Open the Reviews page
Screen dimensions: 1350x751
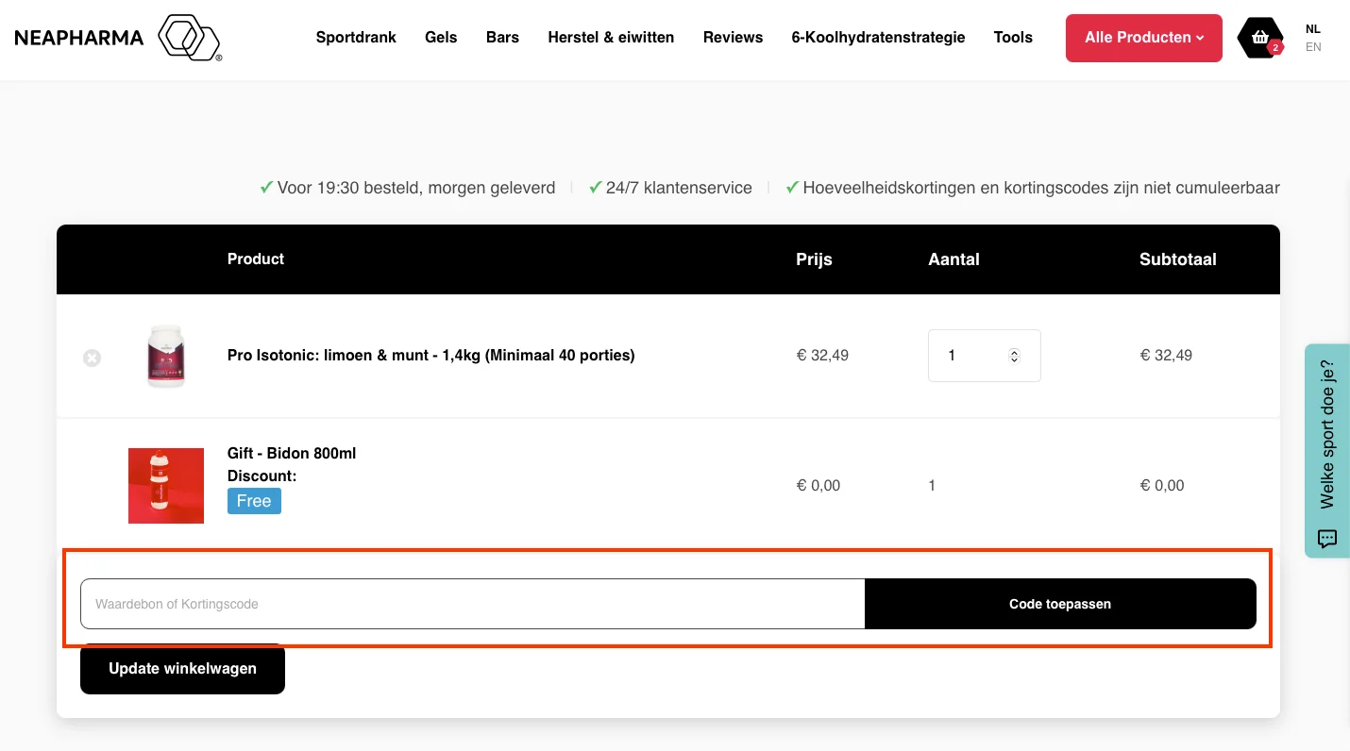[733, 38]
